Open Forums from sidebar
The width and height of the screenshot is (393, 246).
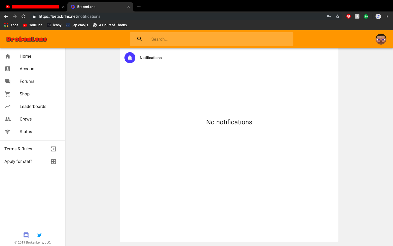click(x=32, y=81)
